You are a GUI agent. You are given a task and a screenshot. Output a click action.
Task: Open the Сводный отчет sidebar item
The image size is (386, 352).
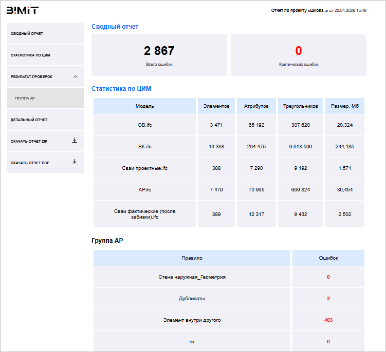pyautogui.click(x=45, y=33)
